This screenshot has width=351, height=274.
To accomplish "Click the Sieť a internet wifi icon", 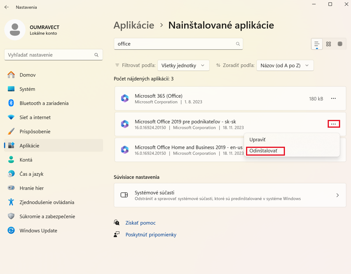I will 11,117.
